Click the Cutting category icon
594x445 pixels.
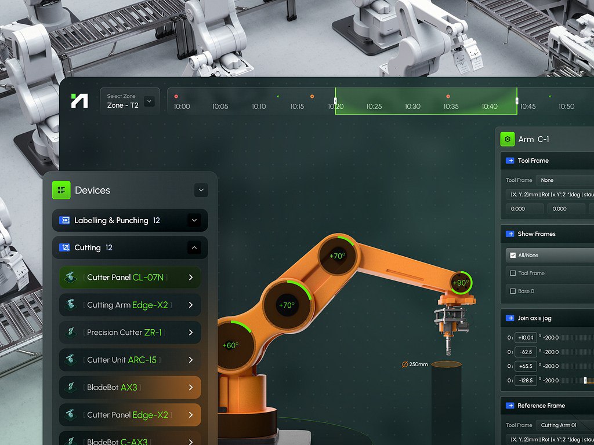pyautogui.click(x=64, y=247)
